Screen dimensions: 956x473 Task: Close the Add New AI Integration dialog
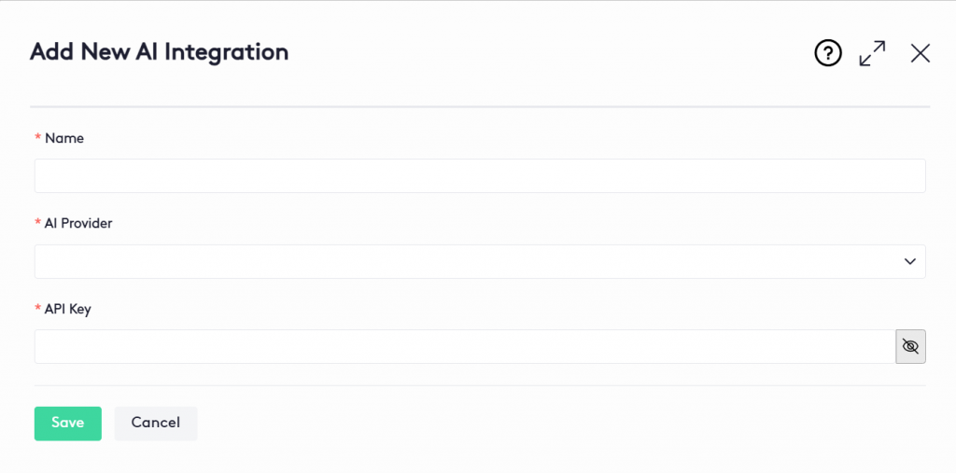[921, 53]
